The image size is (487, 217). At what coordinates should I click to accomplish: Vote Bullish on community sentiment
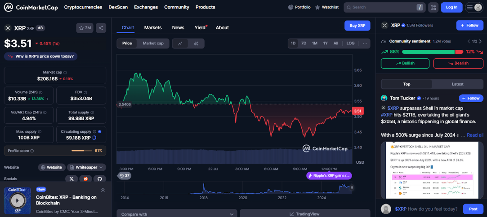tap(405, 63)
